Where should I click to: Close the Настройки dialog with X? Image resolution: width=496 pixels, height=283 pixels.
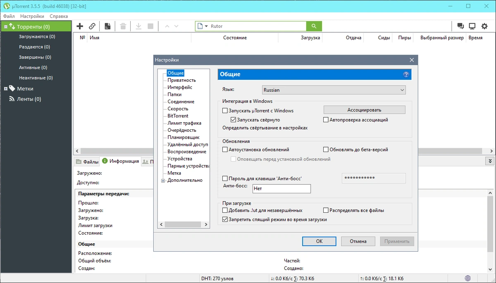tap(412, 60)
